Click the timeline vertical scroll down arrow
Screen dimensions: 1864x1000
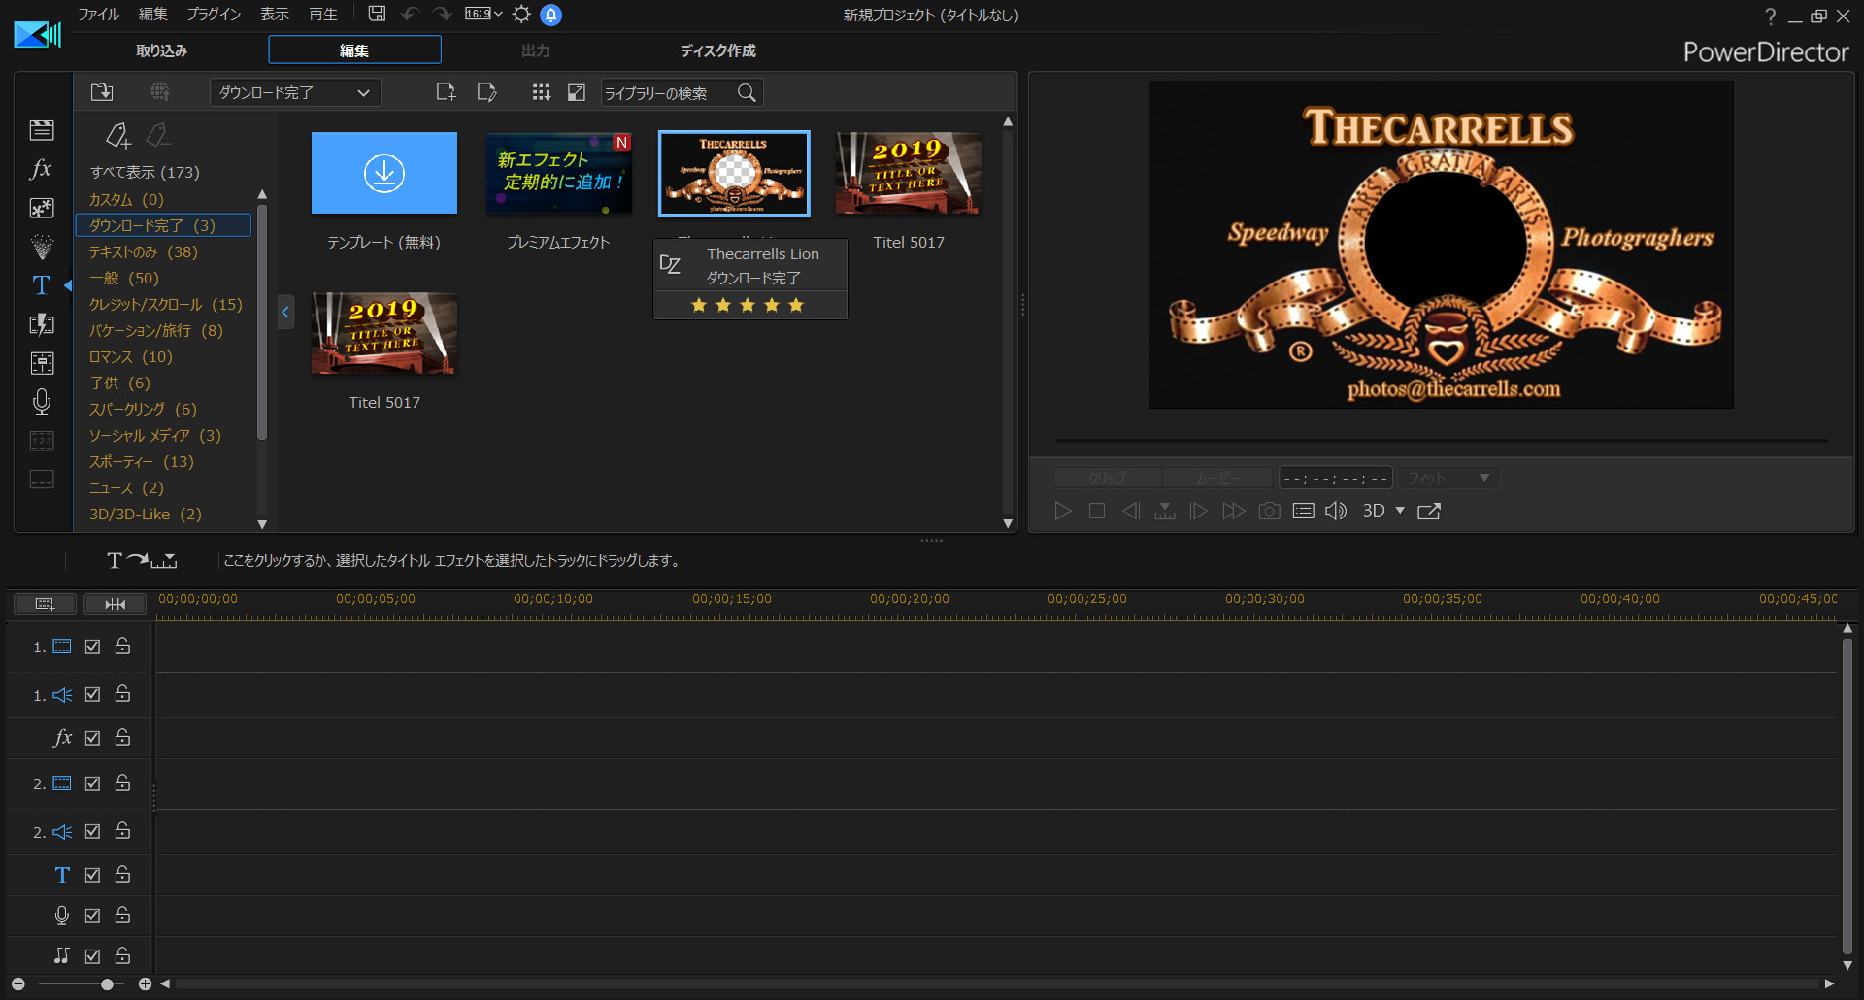(1847, 966)
